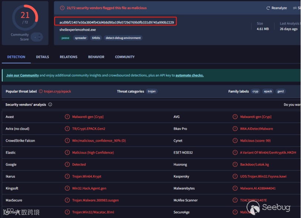
Task: Click the Trojan.Malware.300983.susgen result
Action: coord(95,200)
